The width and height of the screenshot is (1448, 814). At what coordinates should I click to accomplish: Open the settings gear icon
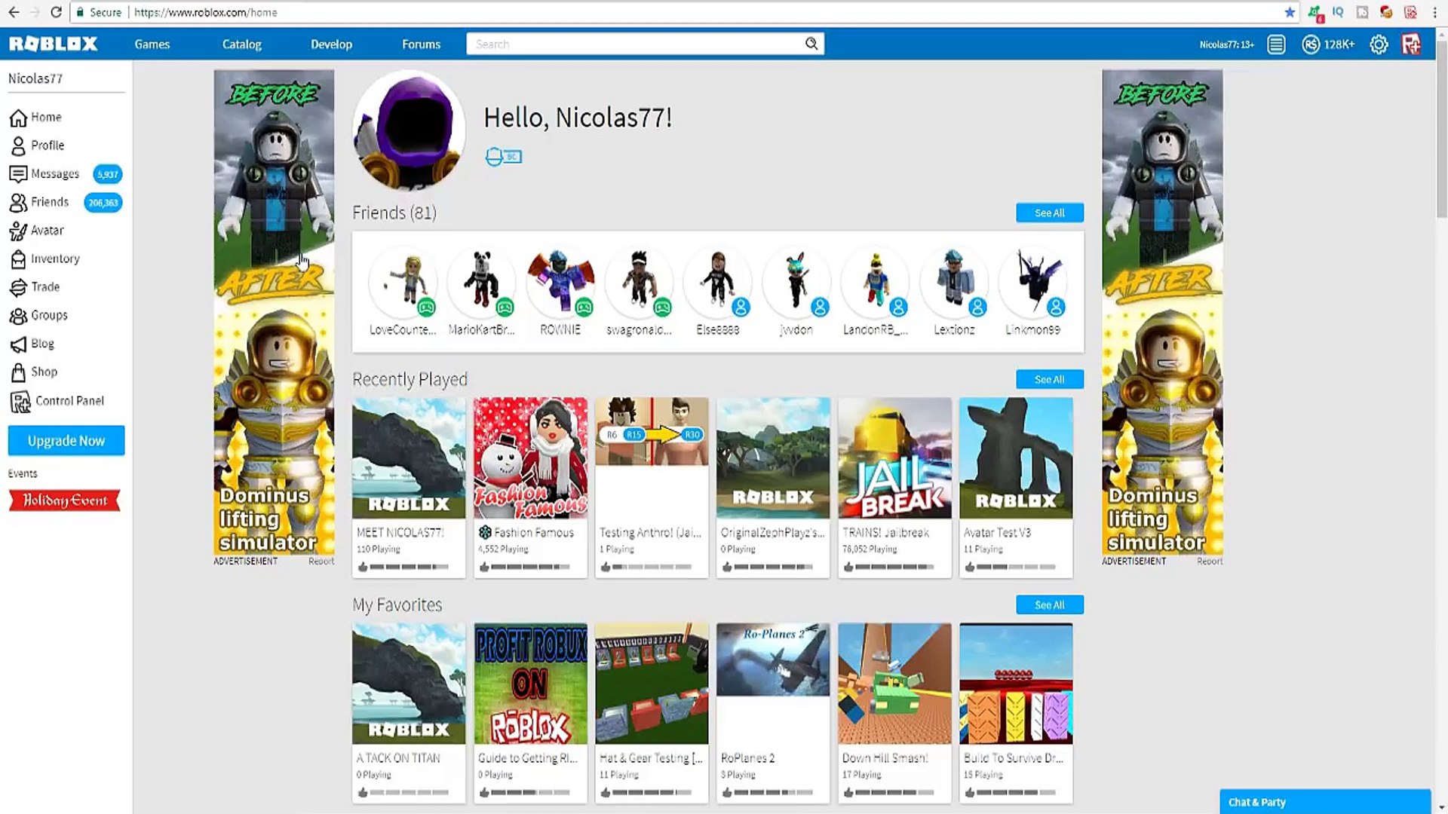click(x=1379, y=44)
